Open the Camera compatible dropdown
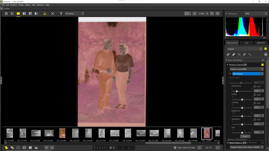The height and width of the screenshot is (151, 269). coord(246,69)
